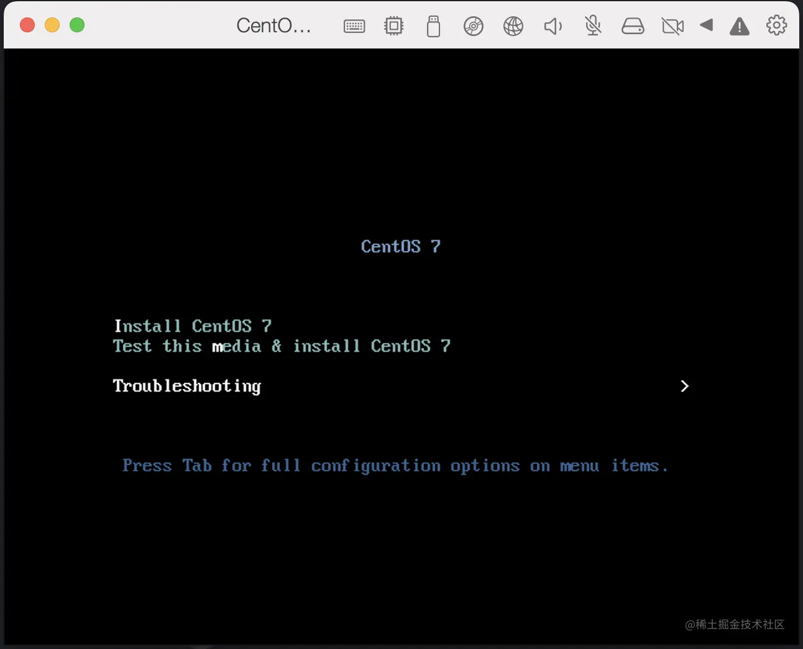Open the network globe icon
803x649 pixels.
click(x=513, y=26)
